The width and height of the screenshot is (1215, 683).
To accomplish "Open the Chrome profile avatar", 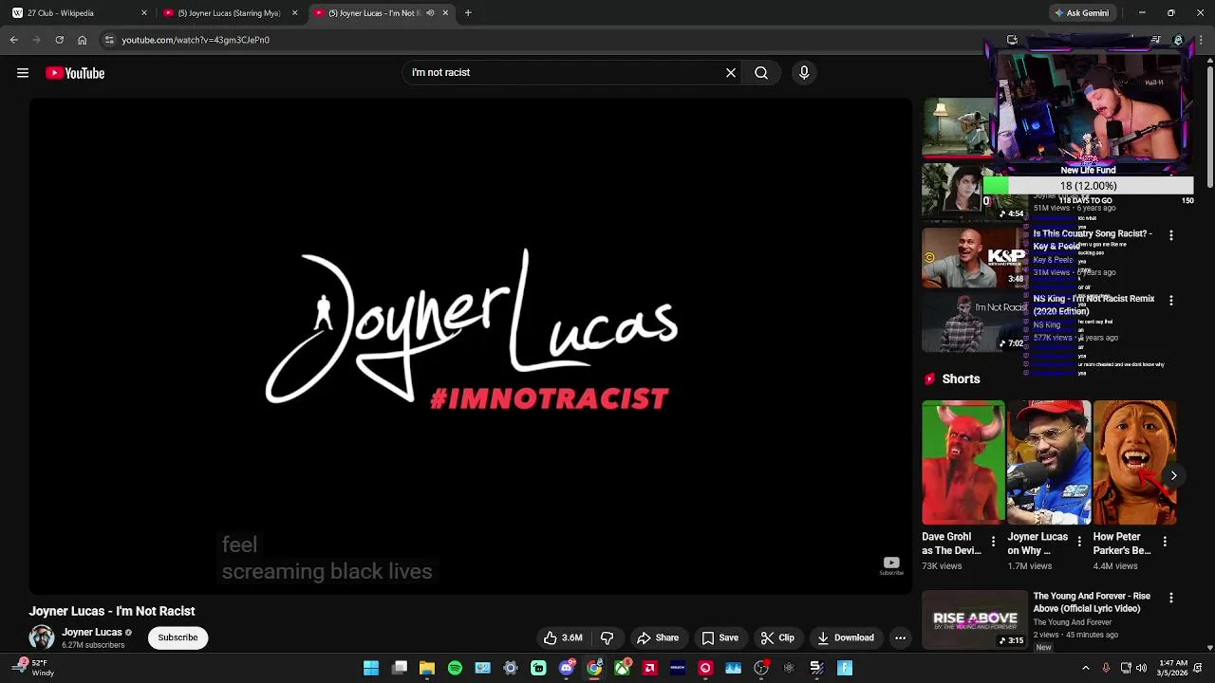I will (1178, 40).
